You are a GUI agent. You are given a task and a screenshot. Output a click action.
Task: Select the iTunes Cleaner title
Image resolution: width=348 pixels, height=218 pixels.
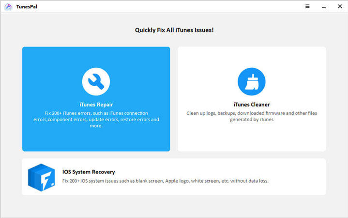[x=252, y=105]
